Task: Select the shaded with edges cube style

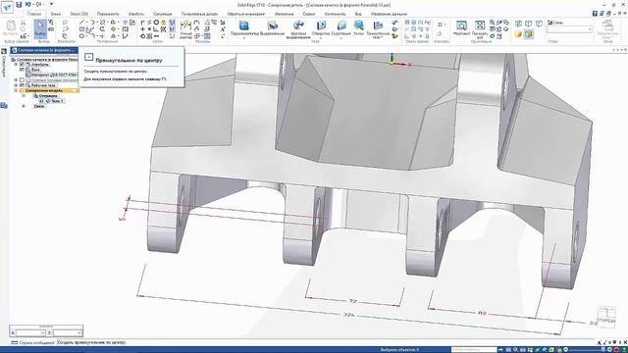Action: (x=529, y=34)
